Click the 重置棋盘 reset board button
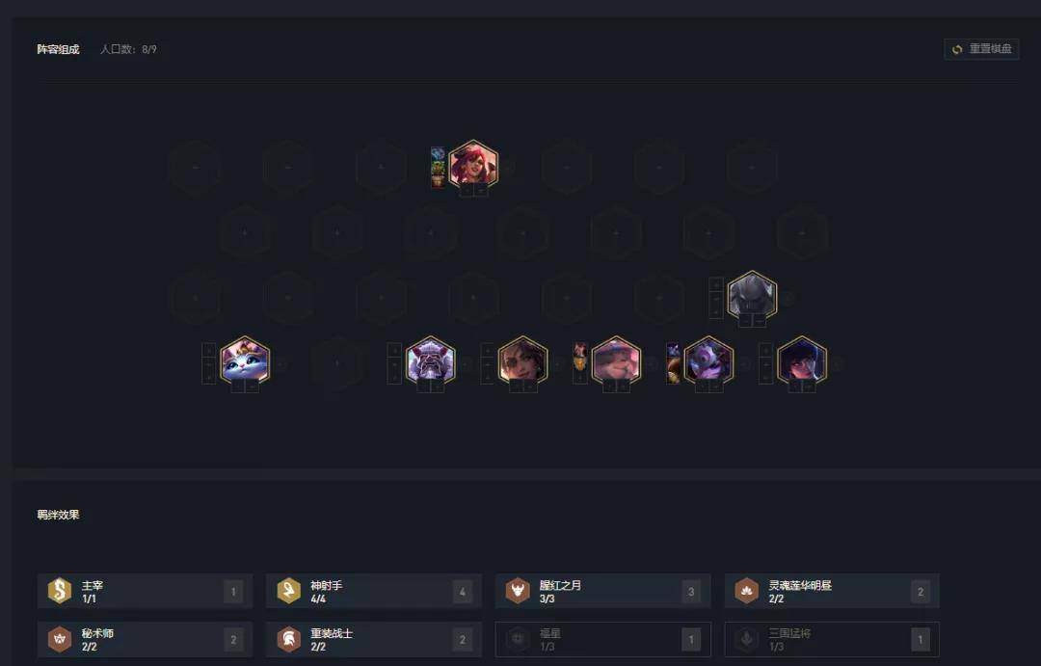1041x666 pixels. [981, 49]
